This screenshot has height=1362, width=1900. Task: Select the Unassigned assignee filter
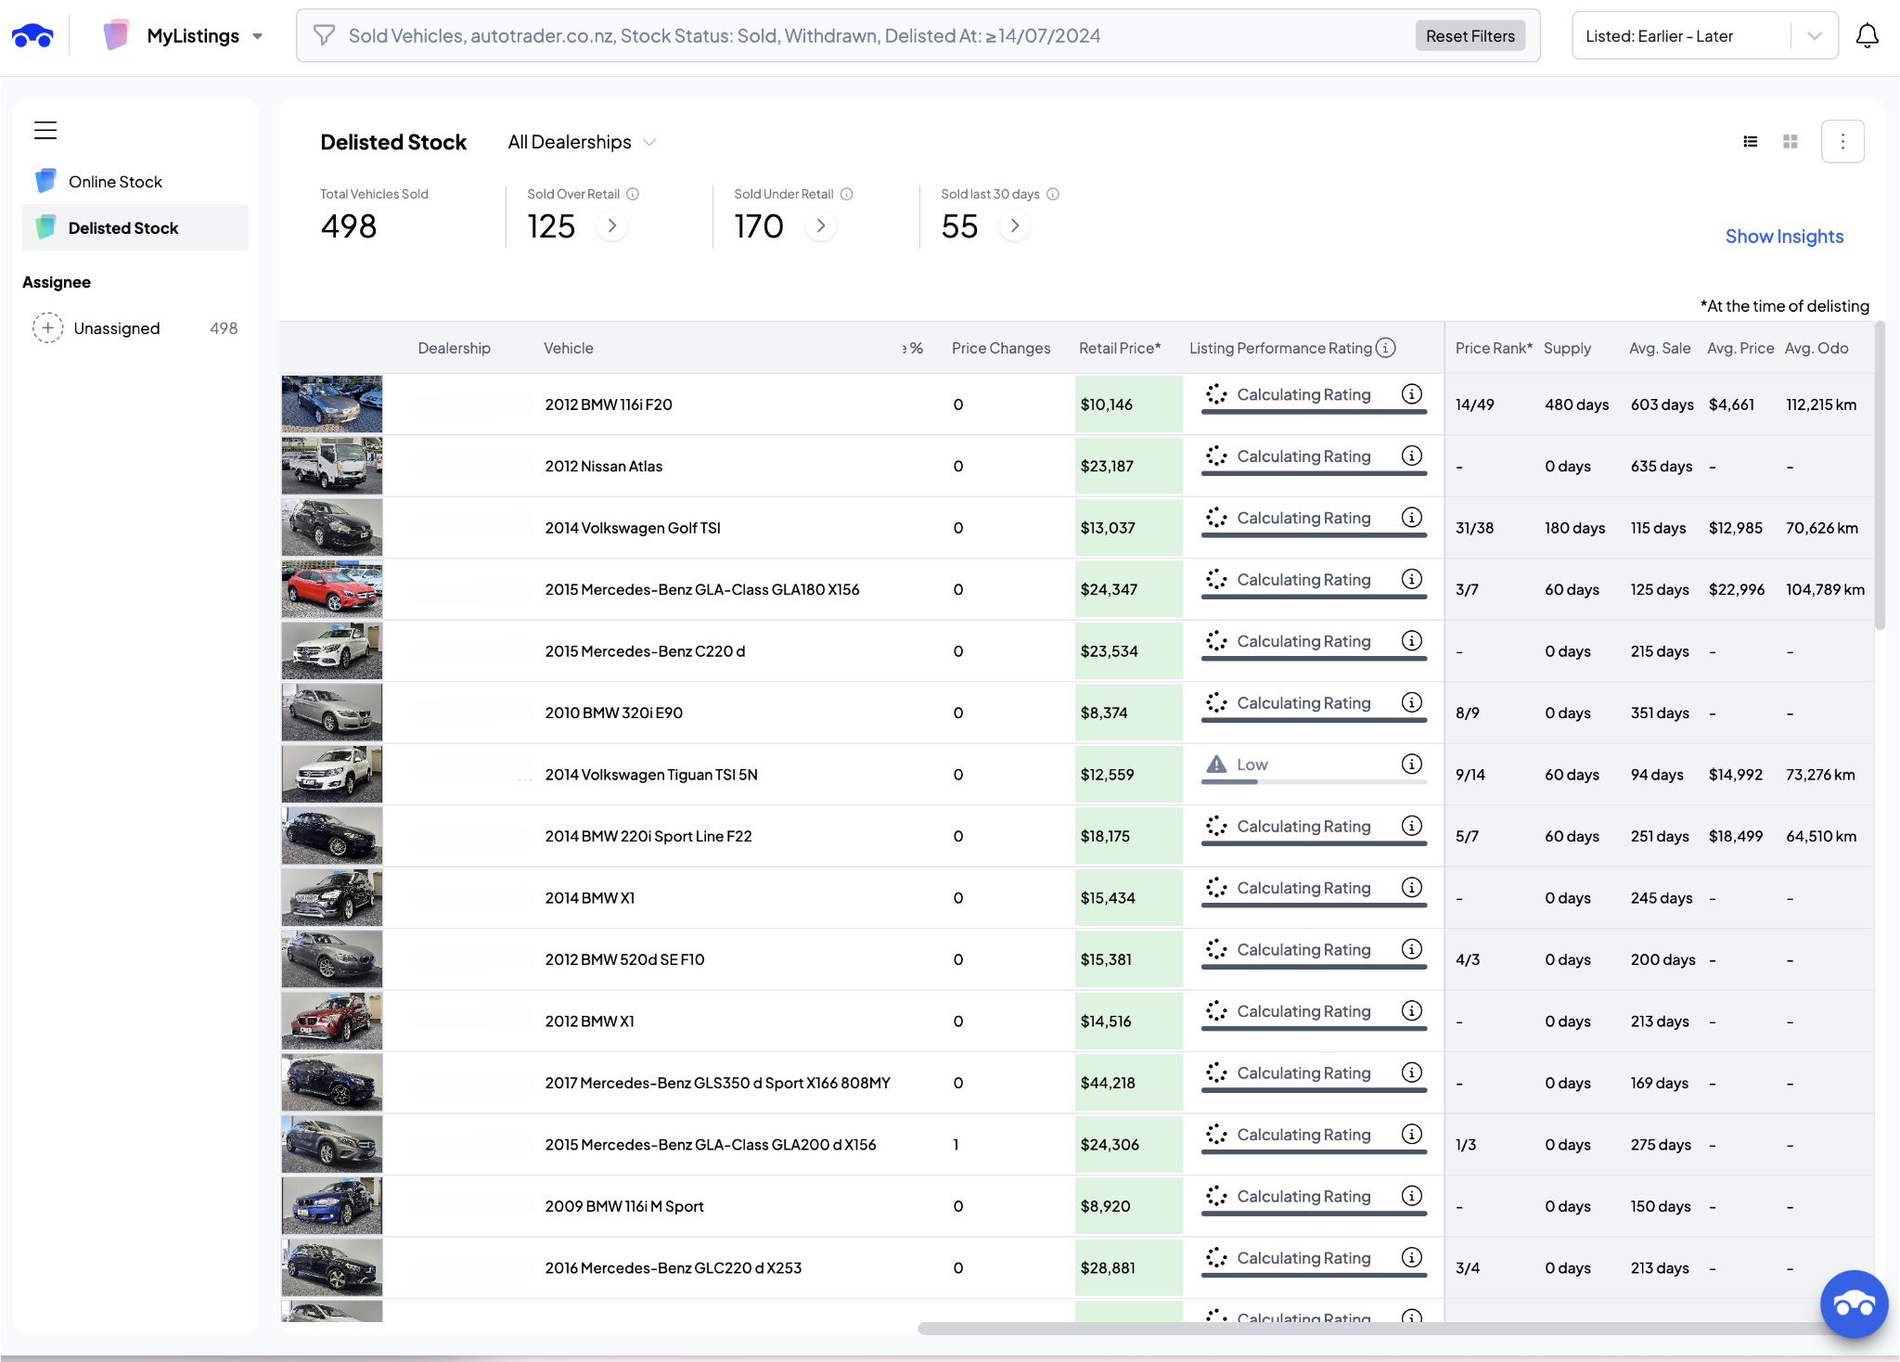[x=135, y=328]
